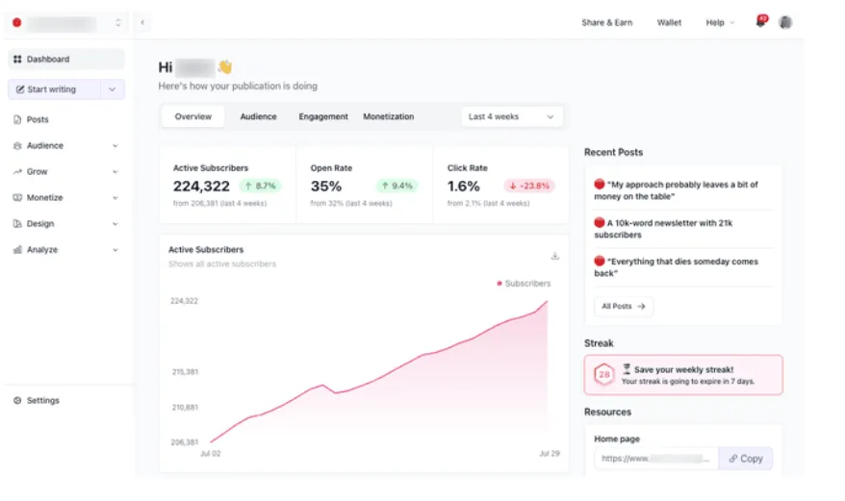The width and height of the screenshot is (845, 501).
Task: Open the Start writing dropdown arrow
Action: (112, 89)
